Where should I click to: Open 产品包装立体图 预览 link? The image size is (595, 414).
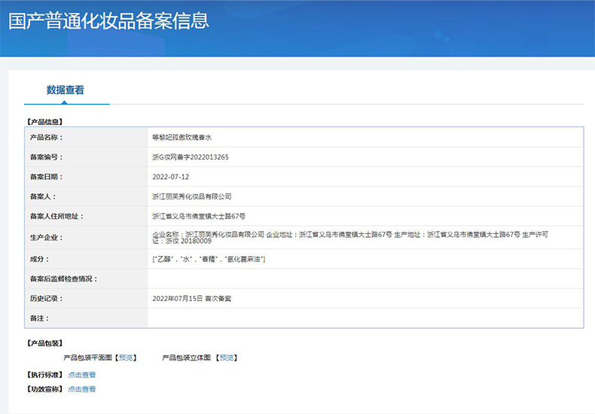click(227, 358)
